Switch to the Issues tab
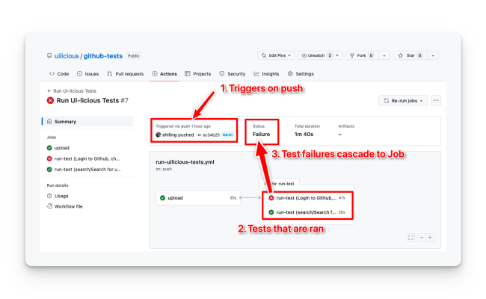 [x=87, y=74]
